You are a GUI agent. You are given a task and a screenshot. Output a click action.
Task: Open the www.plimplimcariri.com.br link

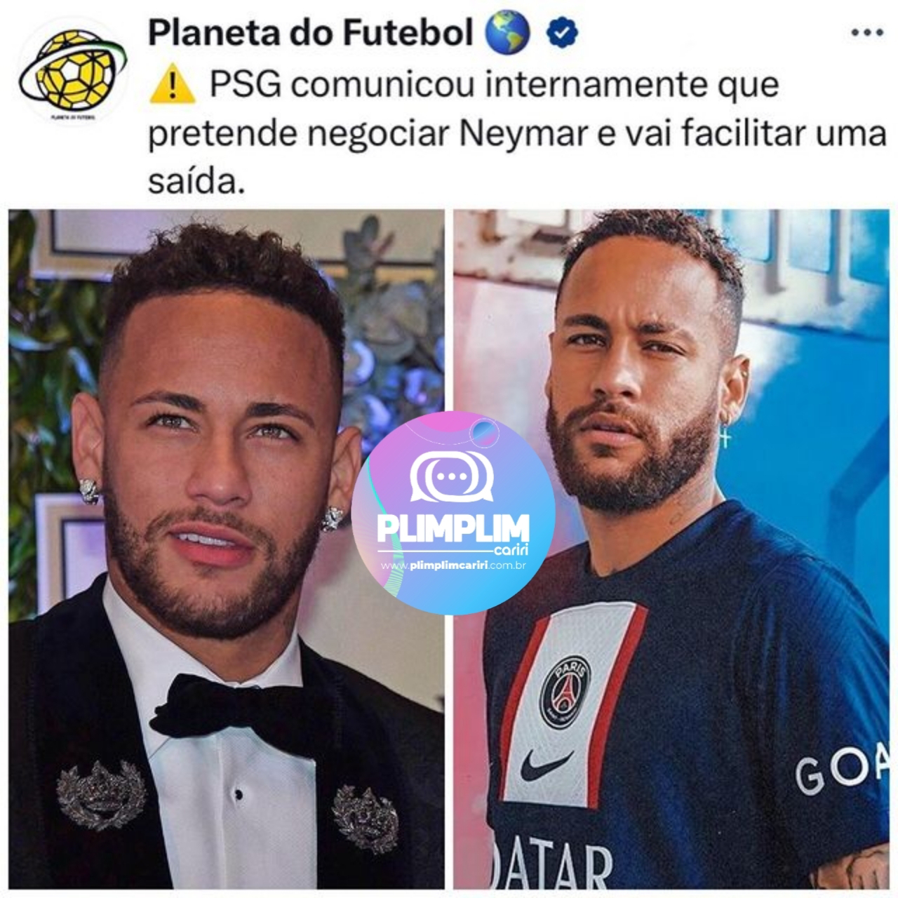pyautogui.click(x=454, y=565)
